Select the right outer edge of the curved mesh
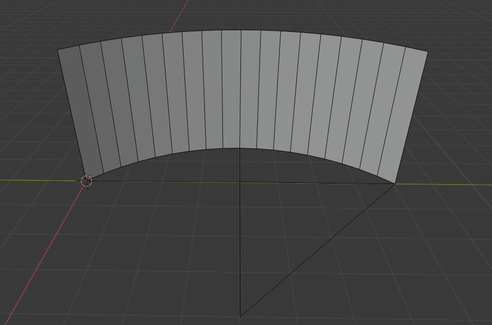 pyautogui.click(x=412, y=117)
